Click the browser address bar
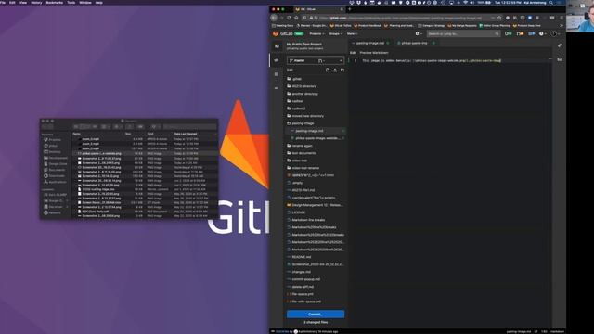This screenshot has height=334, width=594. tap(402, 18)
